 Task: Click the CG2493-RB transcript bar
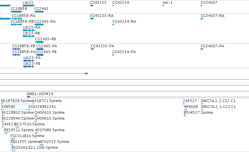coord(40,42)
